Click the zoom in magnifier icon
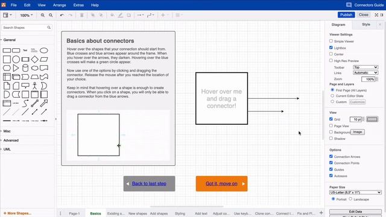This screenshot has height=217, width=386. click(43, 15)
